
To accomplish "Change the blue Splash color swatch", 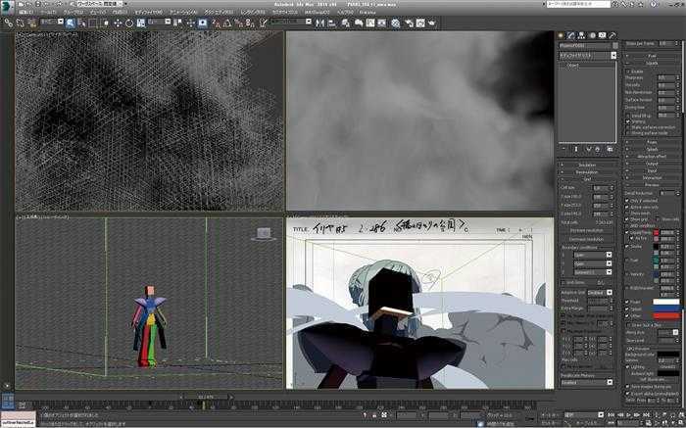I will (666, 309).
